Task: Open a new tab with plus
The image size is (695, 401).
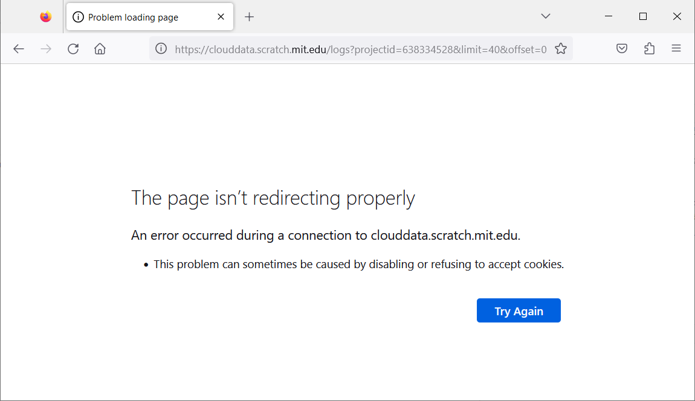Action: coord(250,17)
